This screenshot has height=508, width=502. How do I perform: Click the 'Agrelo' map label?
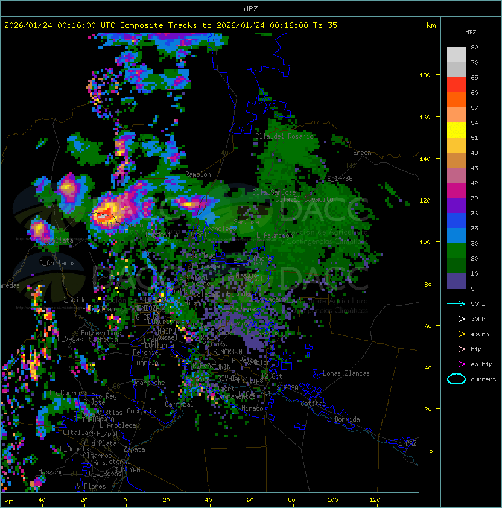coord(147,363)
